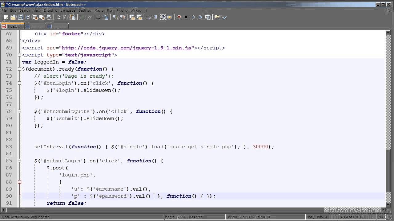Cut selection with the scissors icon
The width and height of the screenshot is (394, 221).
pyautogui.click(x=58, y=17)
